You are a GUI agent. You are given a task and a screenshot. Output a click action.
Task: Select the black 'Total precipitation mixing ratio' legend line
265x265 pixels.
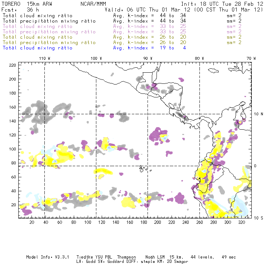point(49,21)
